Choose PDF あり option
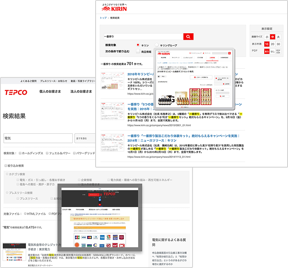The height and width of the screenshot is (268, 288). [267, 51]
